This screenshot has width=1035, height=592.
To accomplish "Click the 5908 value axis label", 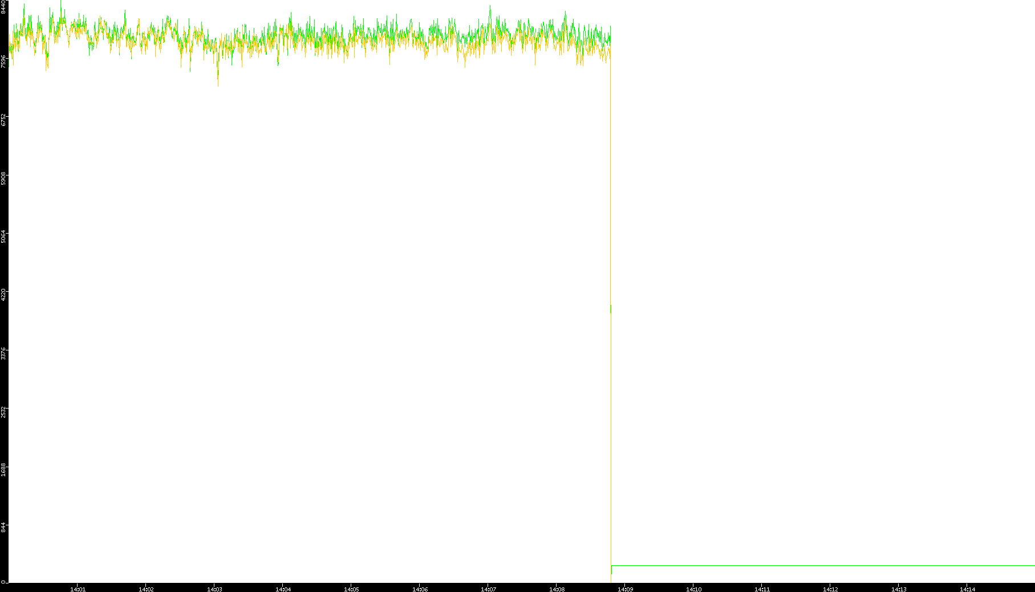I will [x=3, y=178].
